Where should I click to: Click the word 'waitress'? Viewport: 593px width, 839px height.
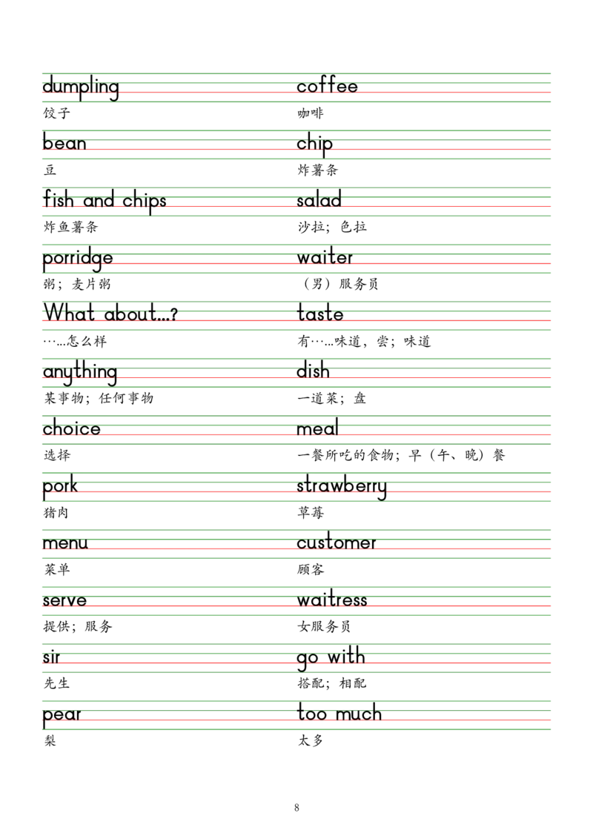pyautogui.click(x=330, y=601)
